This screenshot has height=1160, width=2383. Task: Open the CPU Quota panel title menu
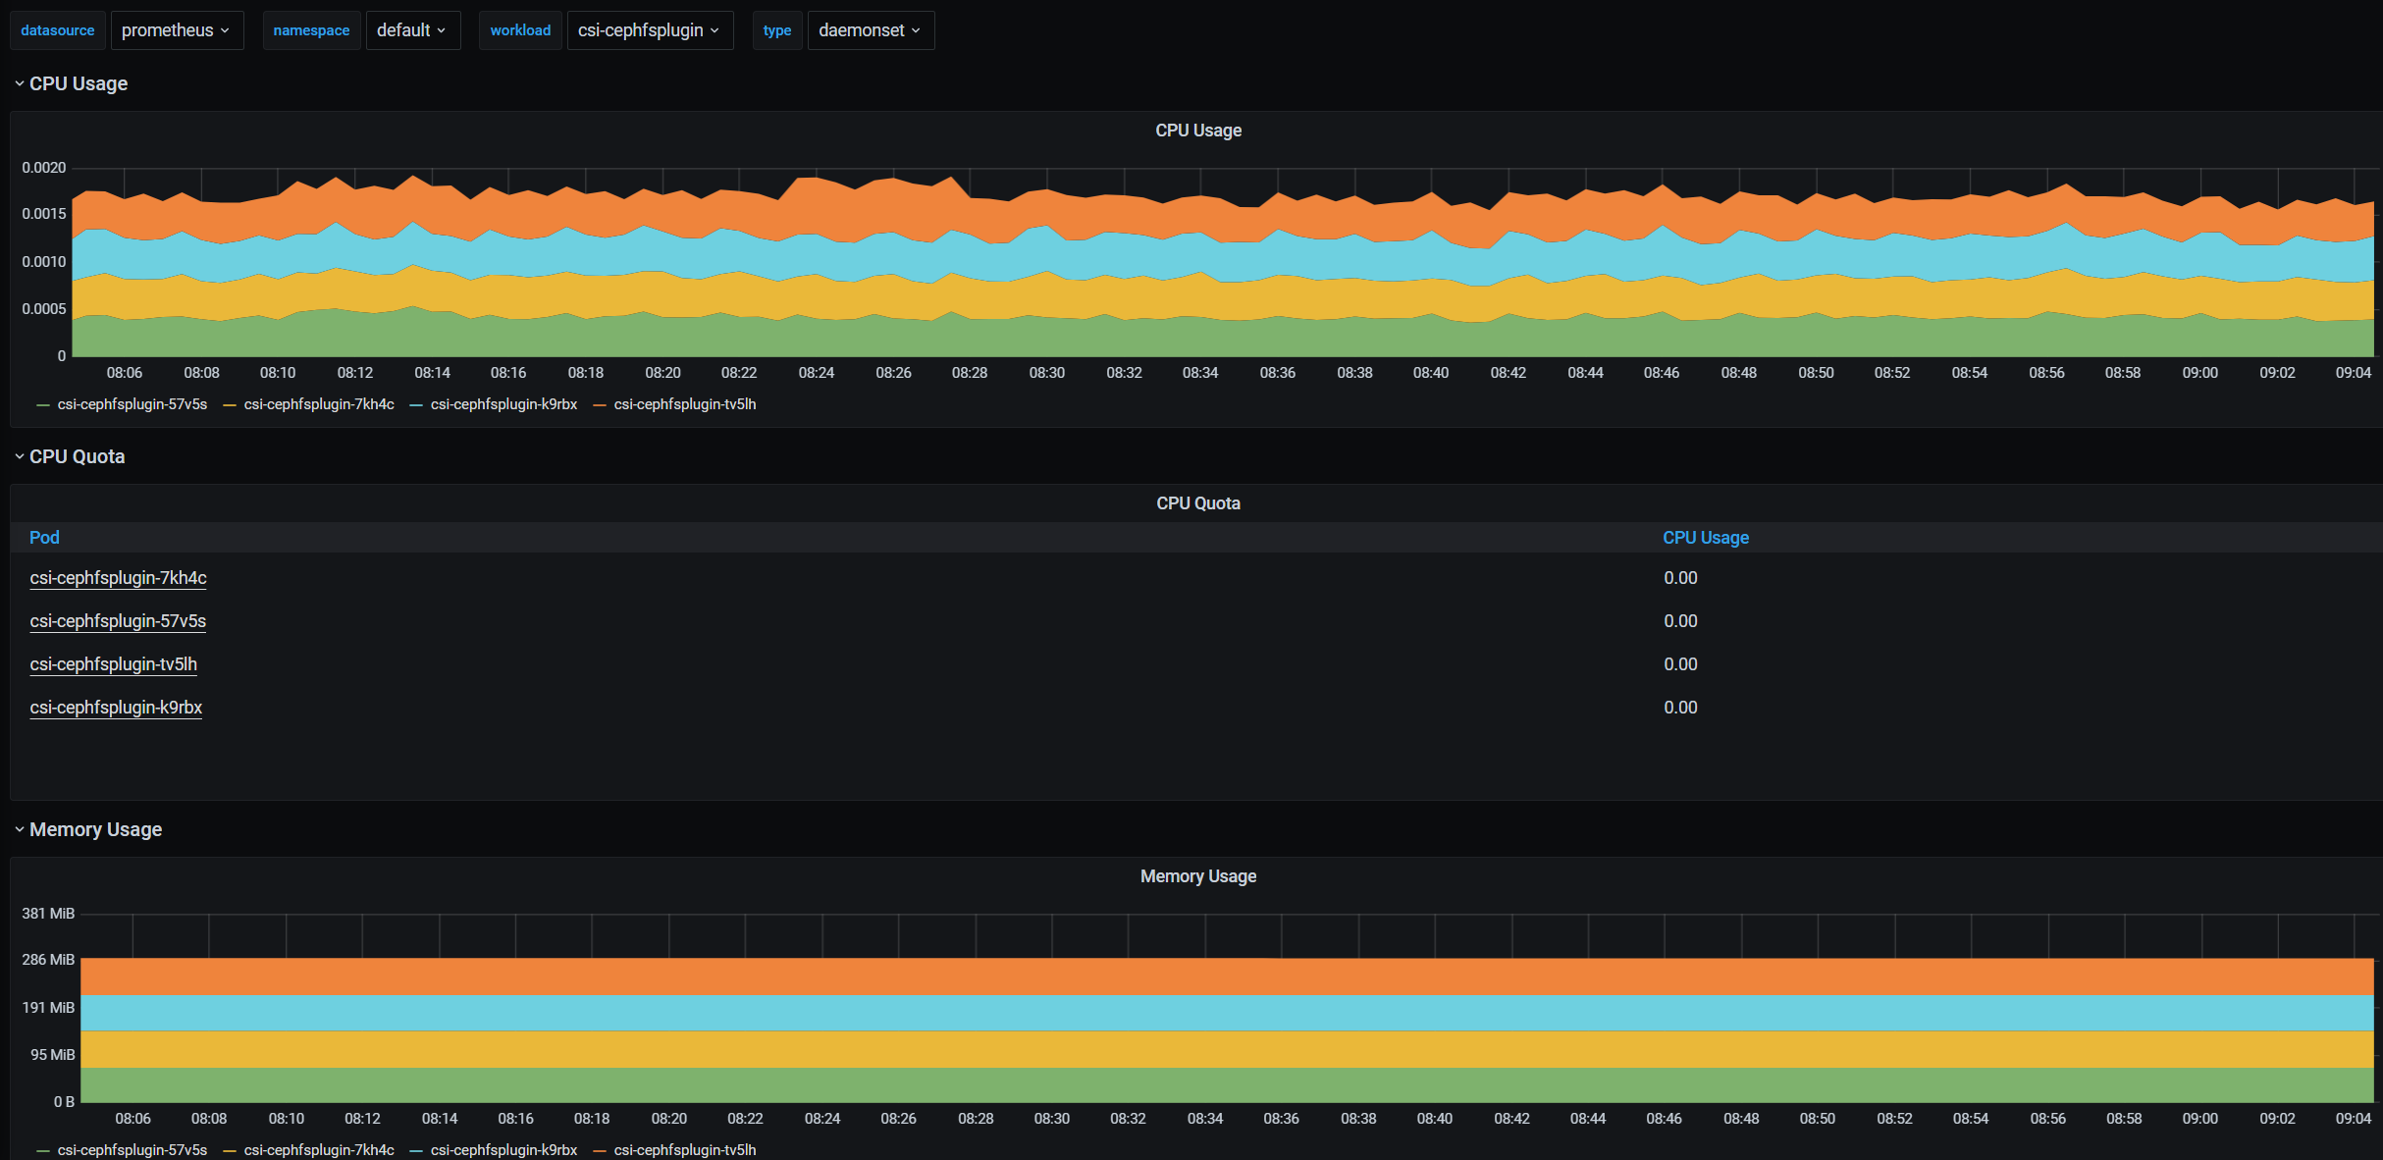click(1197, 503)
